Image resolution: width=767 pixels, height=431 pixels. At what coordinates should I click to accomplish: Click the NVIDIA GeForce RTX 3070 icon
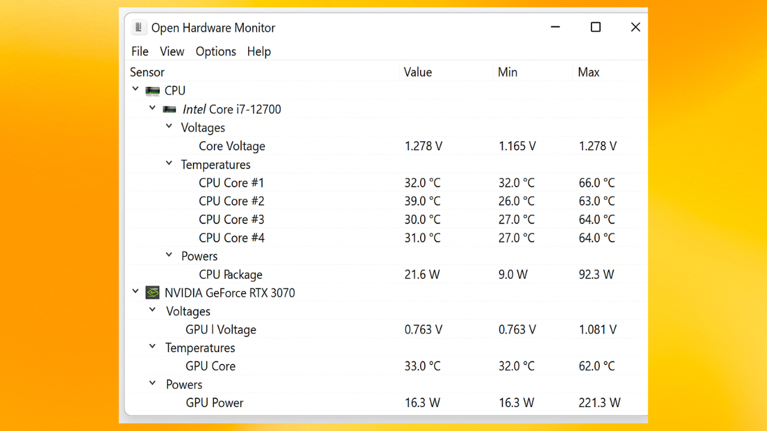153,293
